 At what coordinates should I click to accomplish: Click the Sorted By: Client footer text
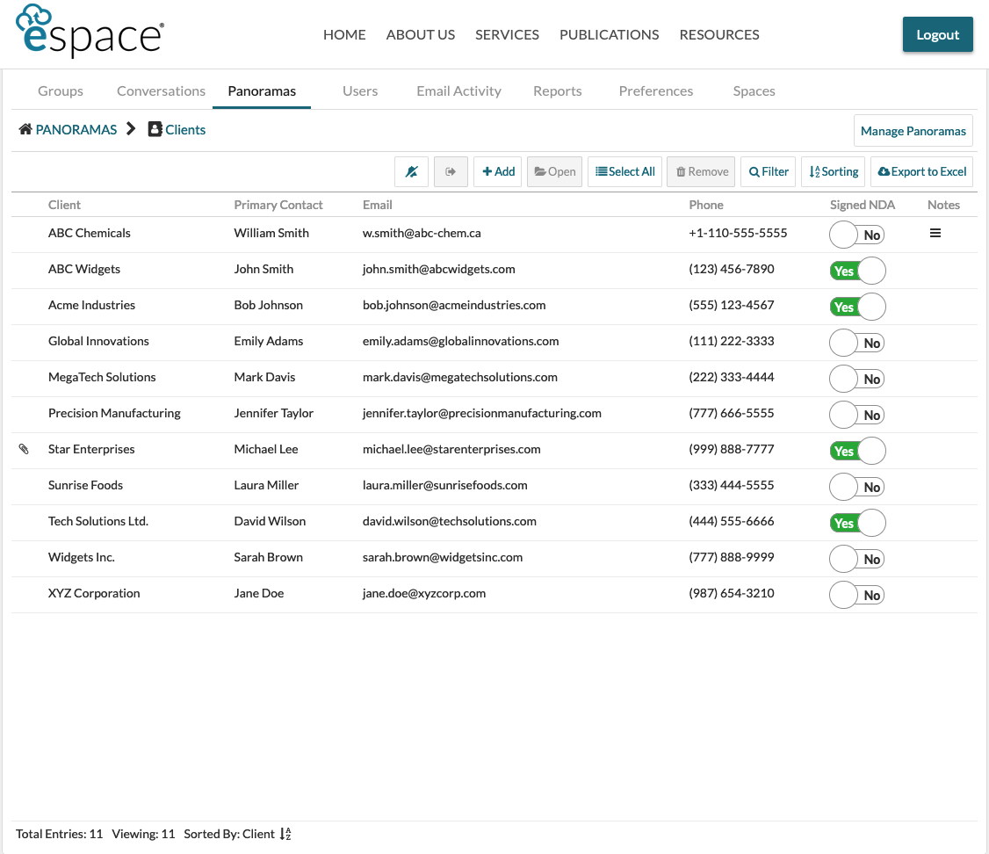pos(229,834)
